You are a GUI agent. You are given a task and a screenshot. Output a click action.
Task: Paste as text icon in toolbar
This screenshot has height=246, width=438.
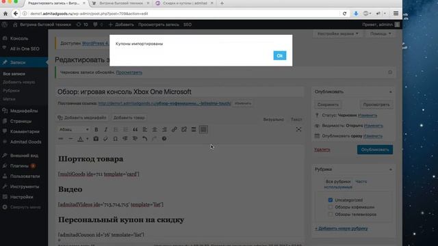click(96, 139)
